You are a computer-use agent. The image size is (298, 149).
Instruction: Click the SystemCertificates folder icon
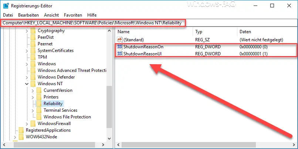[x=33, y=51]
